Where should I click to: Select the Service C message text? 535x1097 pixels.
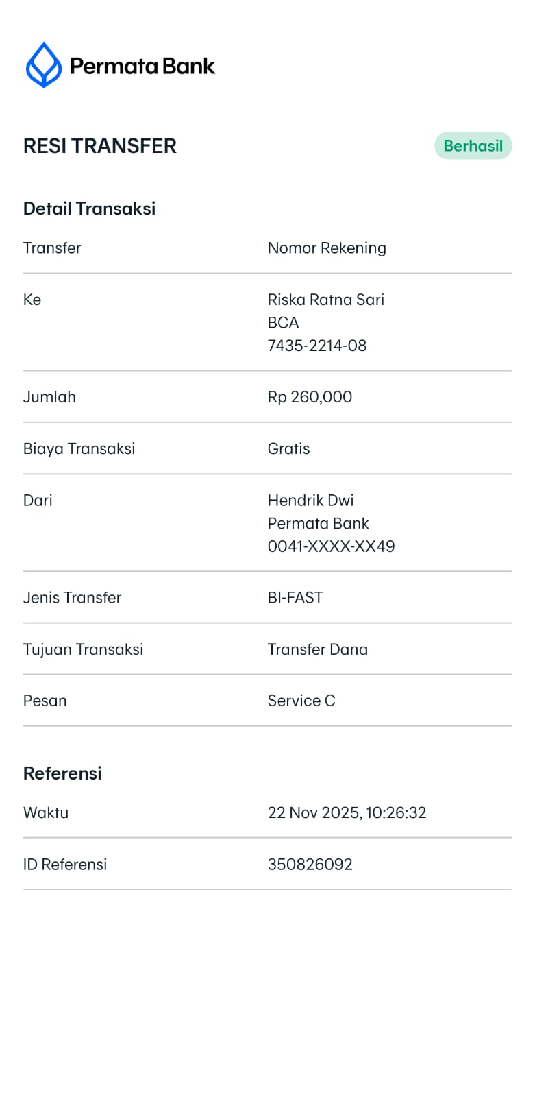click(x=301, y=701)
